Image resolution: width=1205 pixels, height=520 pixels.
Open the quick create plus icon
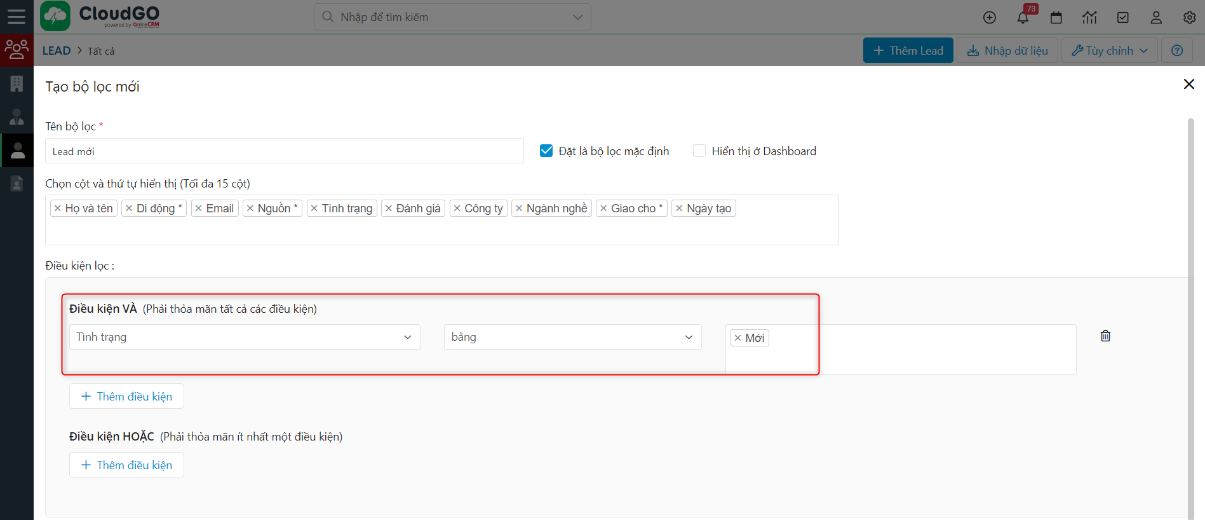click(990, 18)
